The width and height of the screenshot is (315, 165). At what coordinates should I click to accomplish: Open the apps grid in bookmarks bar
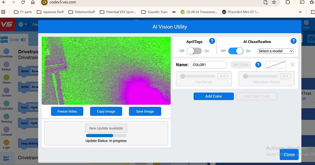coord(3,12)
